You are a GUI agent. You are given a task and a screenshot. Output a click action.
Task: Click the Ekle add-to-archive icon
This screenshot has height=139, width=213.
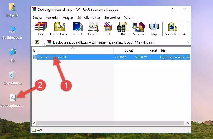pos(41,29)
